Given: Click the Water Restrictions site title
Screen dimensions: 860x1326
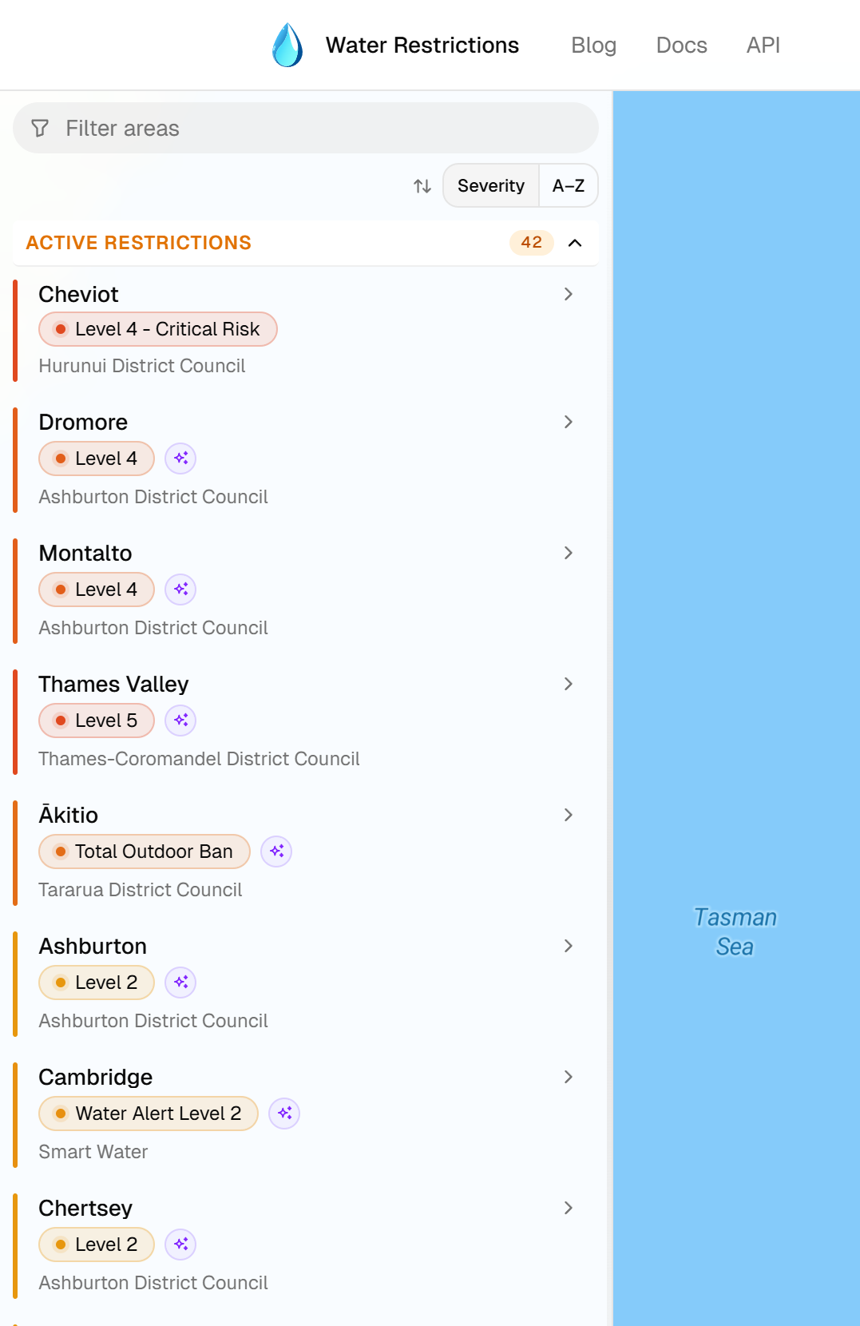Looking at the screenshot, I should [422, 46].
